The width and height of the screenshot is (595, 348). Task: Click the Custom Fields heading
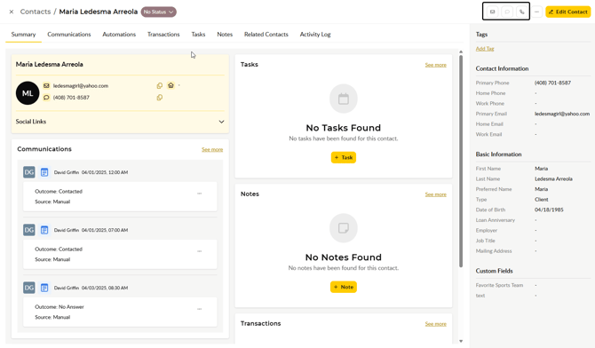coord(495,271)
